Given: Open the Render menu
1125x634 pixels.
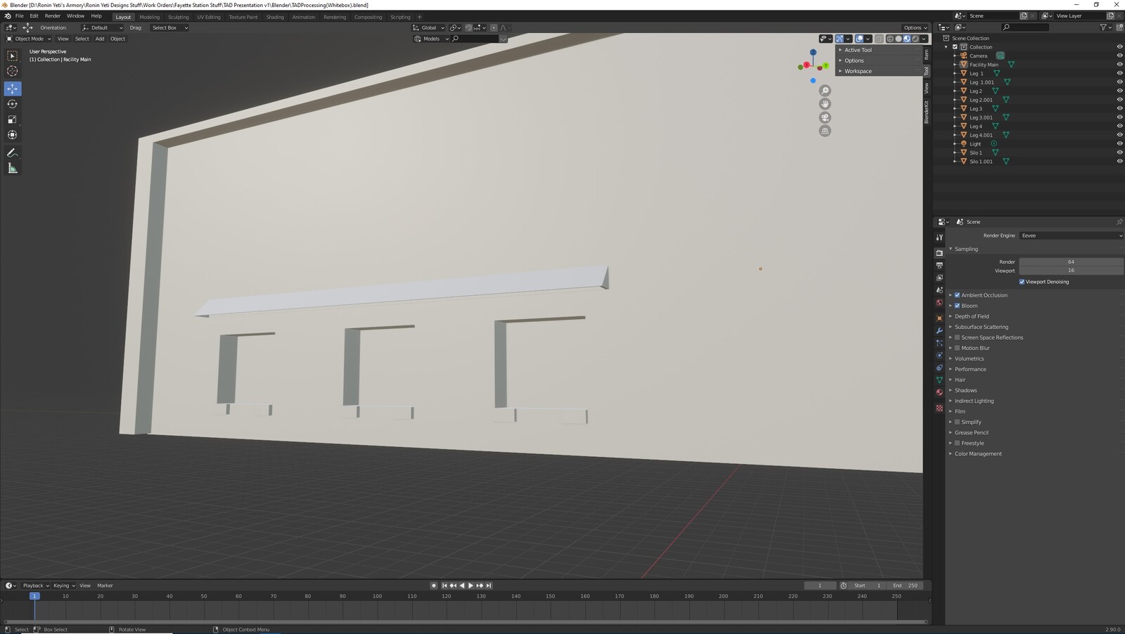Looking at the screenshot, I should click(x=53, y=16).
